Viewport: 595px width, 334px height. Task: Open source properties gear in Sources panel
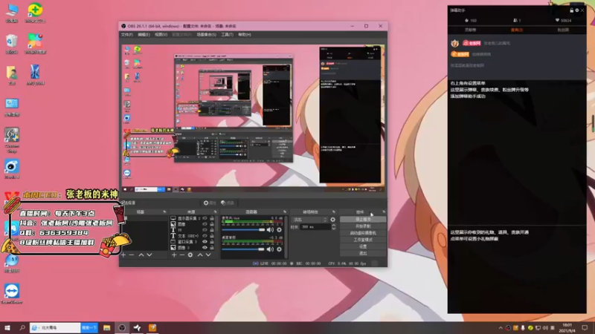click(x=190, y=255)
